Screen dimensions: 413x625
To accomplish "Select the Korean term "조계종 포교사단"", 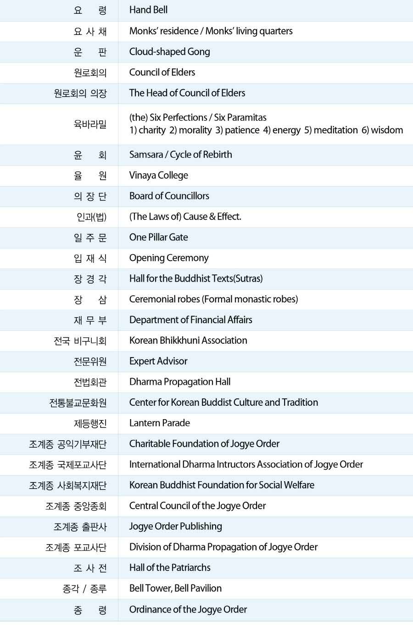I will 76,548.
